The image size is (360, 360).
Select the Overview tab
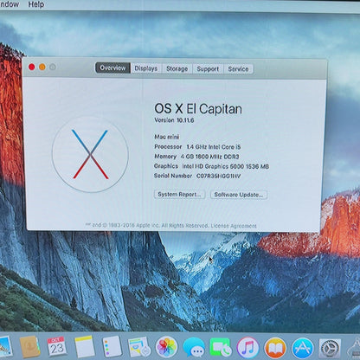112,68
